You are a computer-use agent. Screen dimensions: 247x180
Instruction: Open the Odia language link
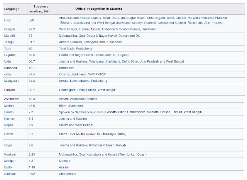(x=7, y=75)
